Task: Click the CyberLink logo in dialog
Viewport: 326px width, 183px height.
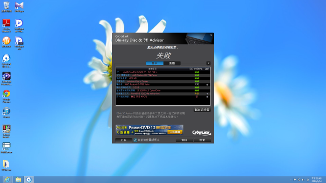Action: point(201,133)
